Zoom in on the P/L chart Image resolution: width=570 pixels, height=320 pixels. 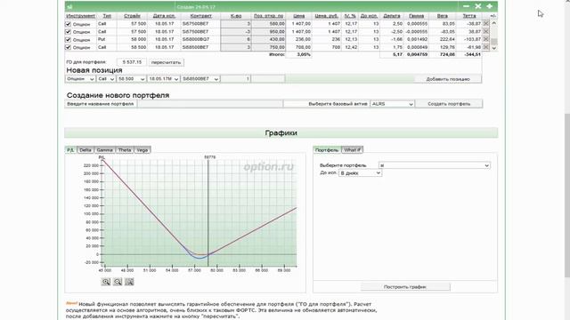click(x=106, y=282)
